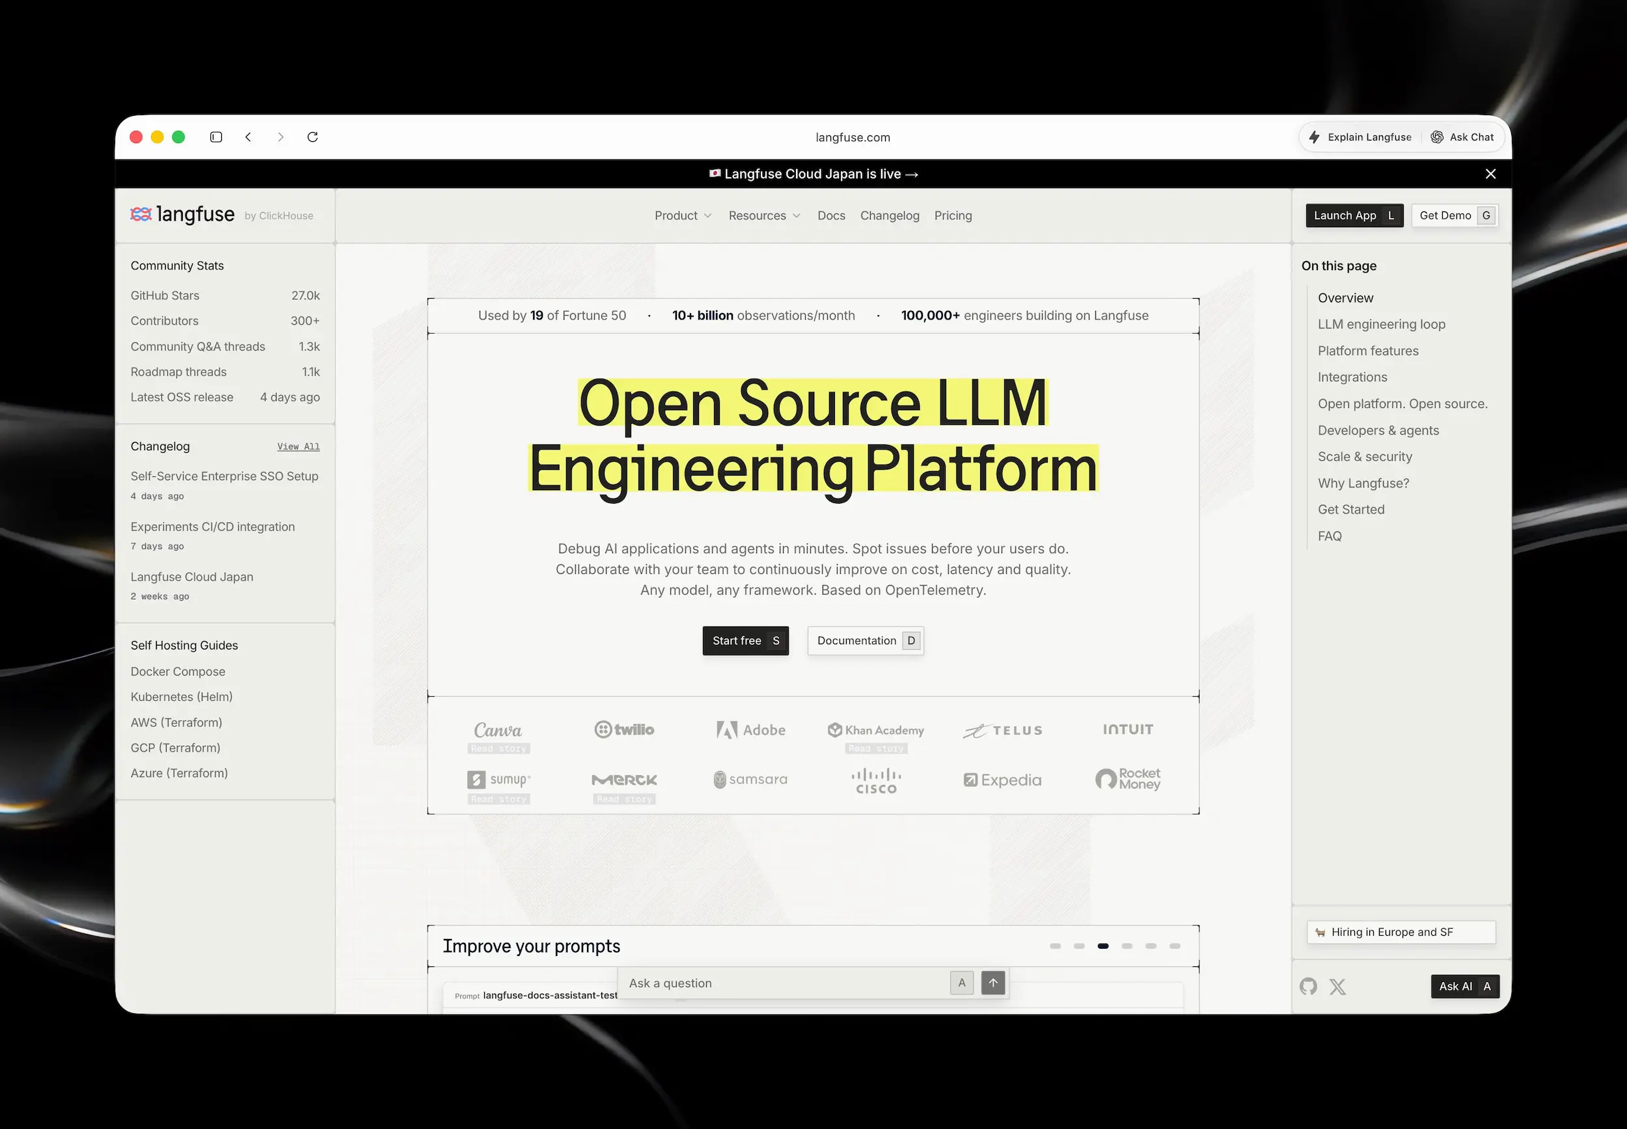Image resolution: width=1627 pixels, height=1129 pixels.
Task: Jump to Developers & agents section
Action: [x=1378, y=431]
